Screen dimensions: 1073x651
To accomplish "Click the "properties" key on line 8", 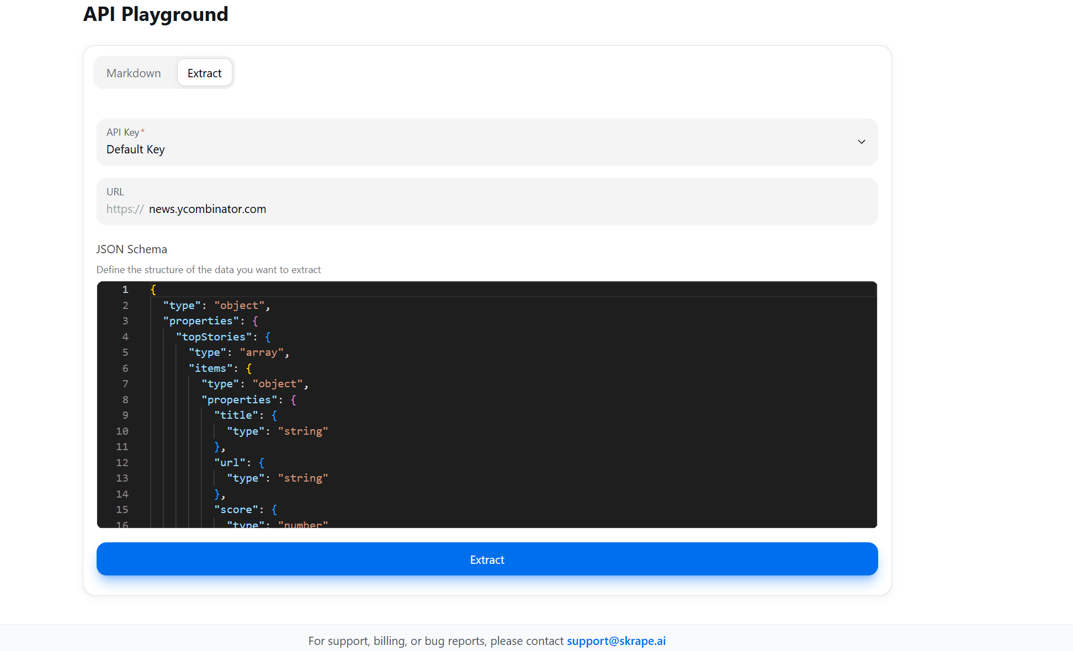I will [239, 399].
